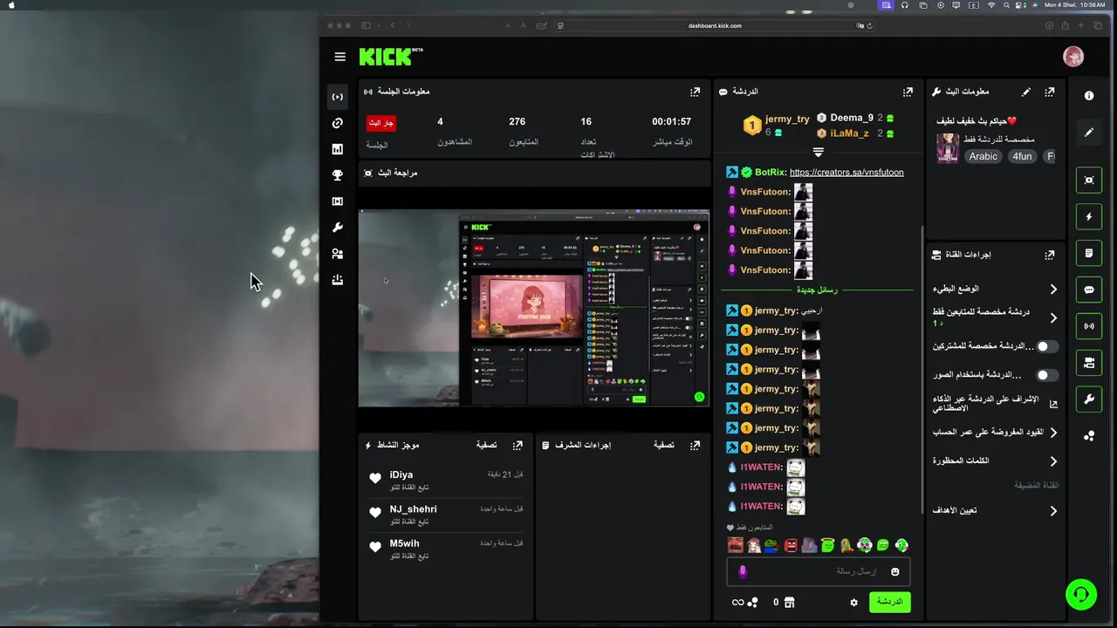Select the M5wih follower entry
Screen dimensions: 1117x628
(446, 548)
